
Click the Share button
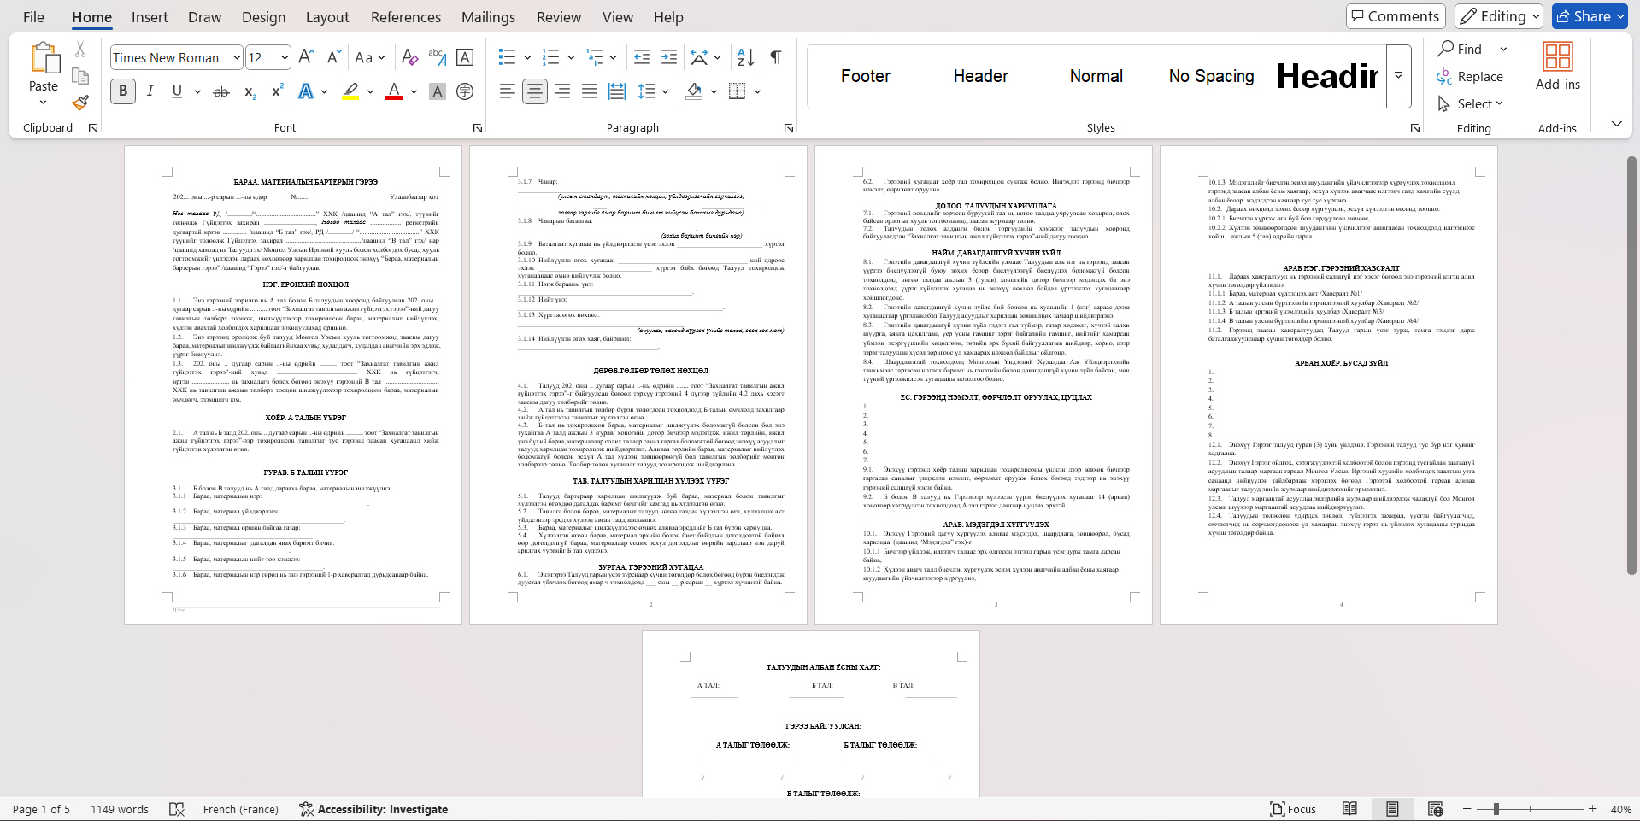coord(1590,16)
